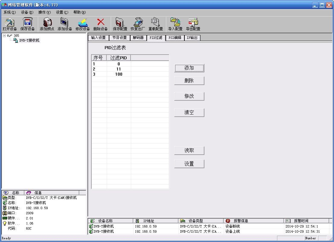
Task: Click the 设备类型 column header icon
Action: click(183, 221)
